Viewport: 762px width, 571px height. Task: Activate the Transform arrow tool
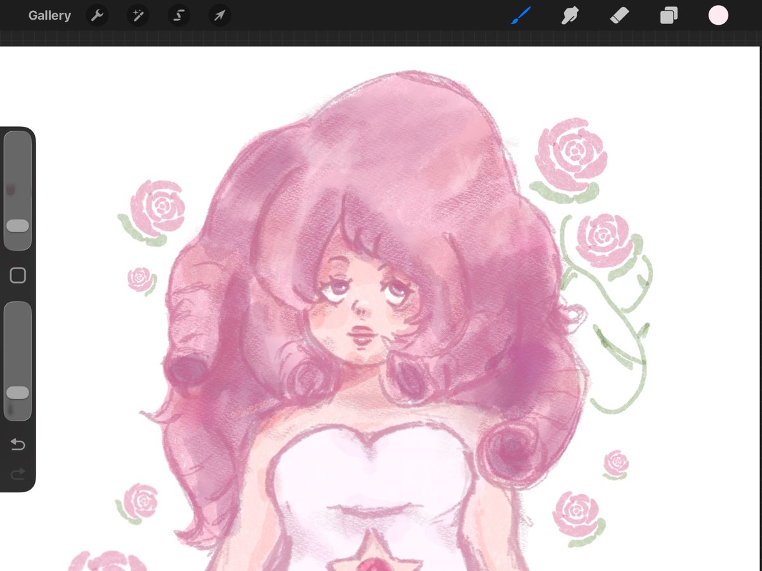coord(219,16)
